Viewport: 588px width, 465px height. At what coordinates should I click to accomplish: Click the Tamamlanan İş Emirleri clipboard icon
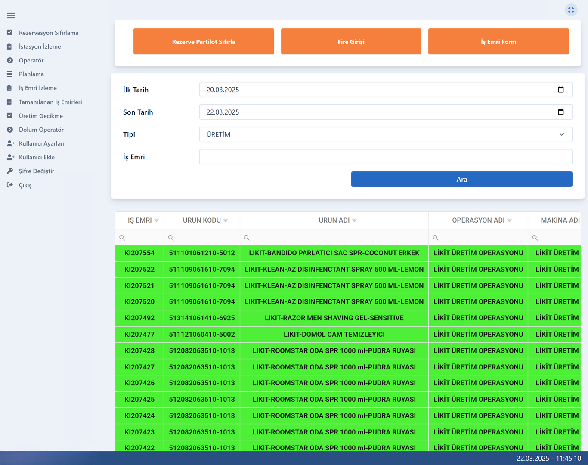tap(9, 102)
